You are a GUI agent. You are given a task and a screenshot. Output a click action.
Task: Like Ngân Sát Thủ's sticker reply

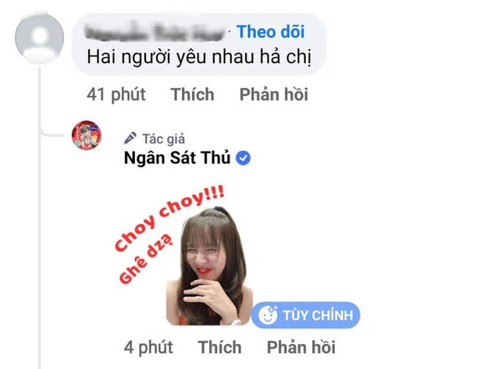220,347
